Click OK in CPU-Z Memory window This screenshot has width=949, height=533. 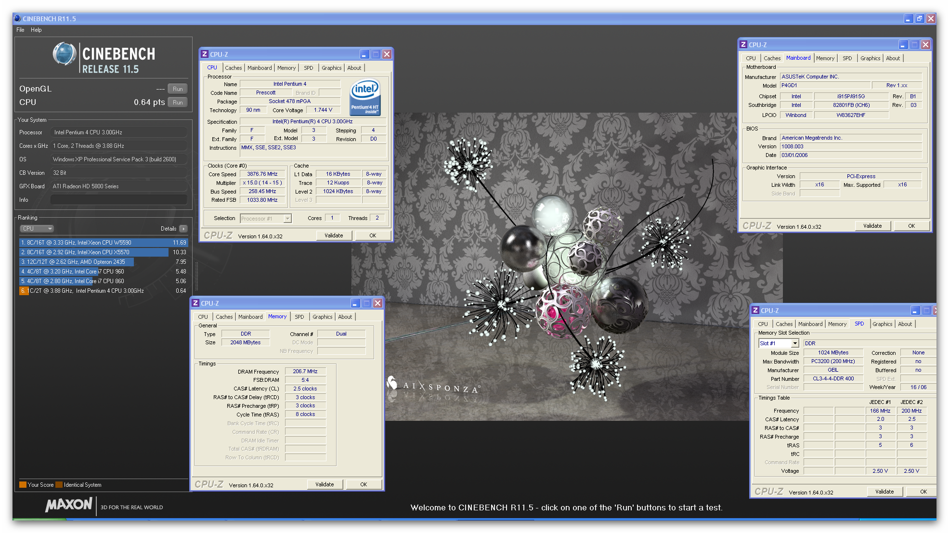click(364, 484)
